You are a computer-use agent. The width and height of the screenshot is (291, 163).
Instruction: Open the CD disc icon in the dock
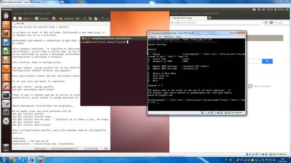click(x=6, y=121)
